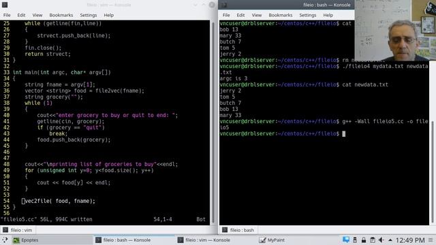Image resolution: width=436 pixels, height=245 pixels.
Task: Click 'string fname = argv[1];' line in vim
Action: [x=60, y=84]
